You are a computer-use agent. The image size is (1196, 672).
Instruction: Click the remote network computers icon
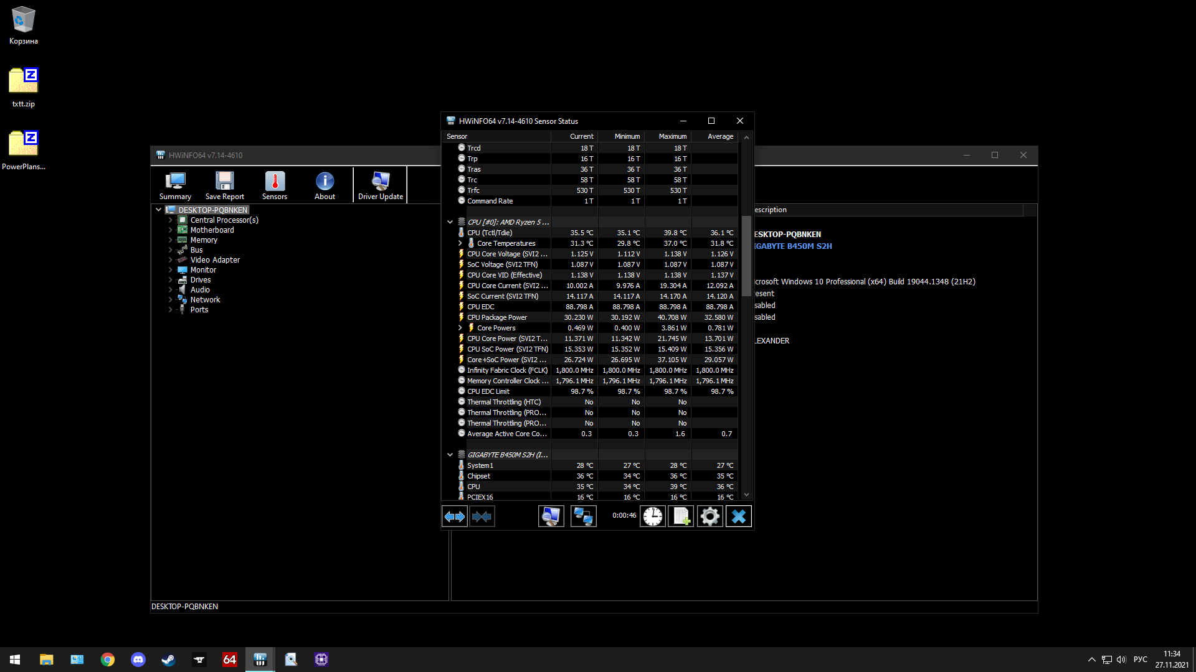point(583,516)
